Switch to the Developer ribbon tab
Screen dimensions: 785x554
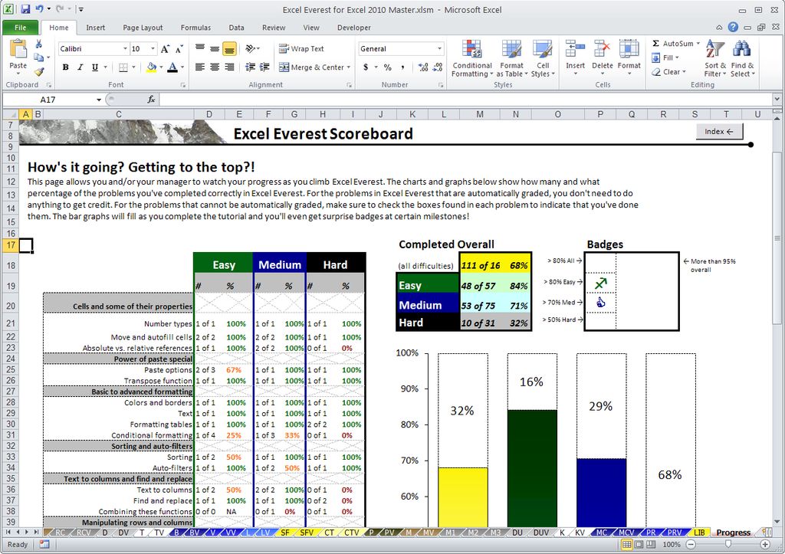tap(353, 28)
